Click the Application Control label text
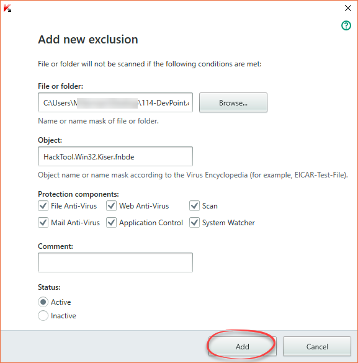Screen dimensions: 358x363 click(151, 223)
